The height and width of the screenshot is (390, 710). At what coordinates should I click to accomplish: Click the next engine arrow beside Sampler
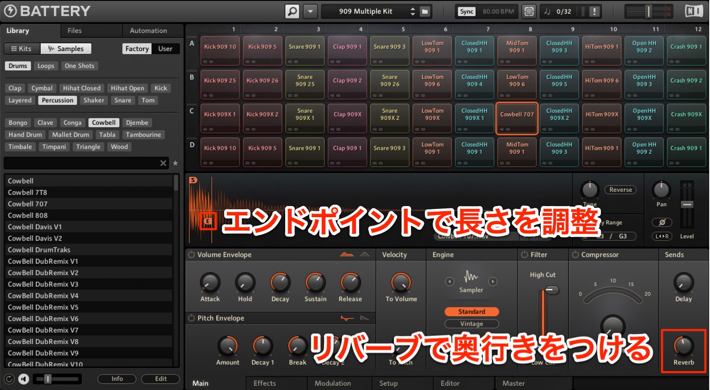[x=493, y=281]
